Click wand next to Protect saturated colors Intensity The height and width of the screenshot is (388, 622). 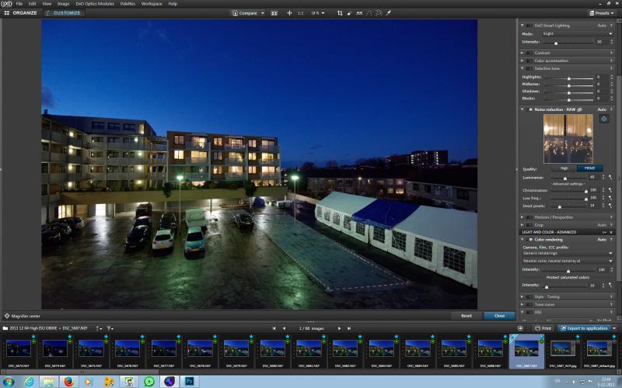(611, 285)
